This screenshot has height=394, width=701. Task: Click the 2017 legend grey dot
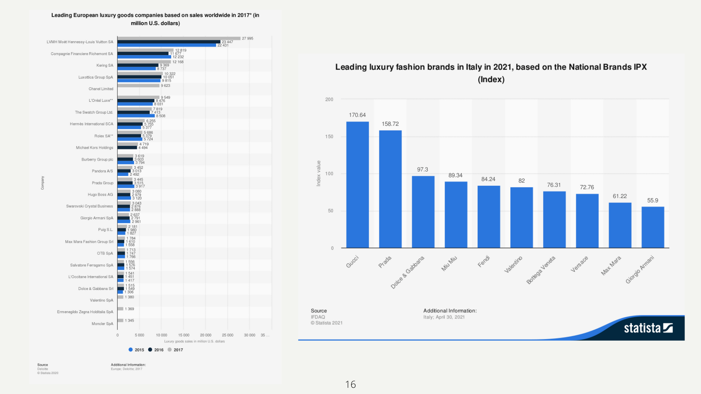169,349
